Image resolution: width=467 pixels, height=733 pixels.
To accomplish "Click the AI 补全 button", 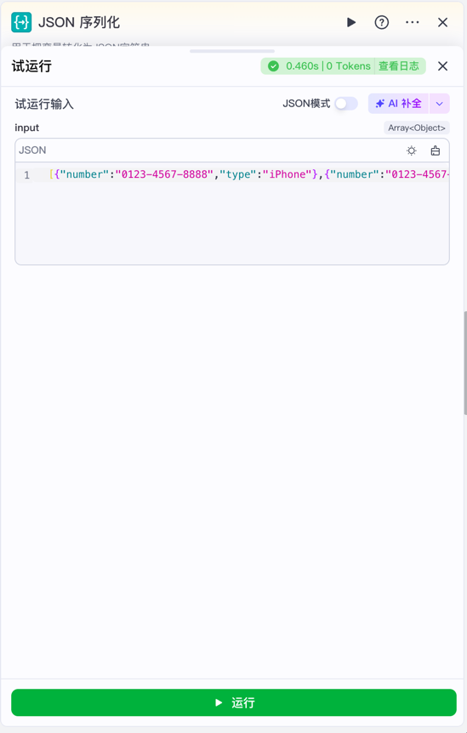I will click(x=398, y=103).
